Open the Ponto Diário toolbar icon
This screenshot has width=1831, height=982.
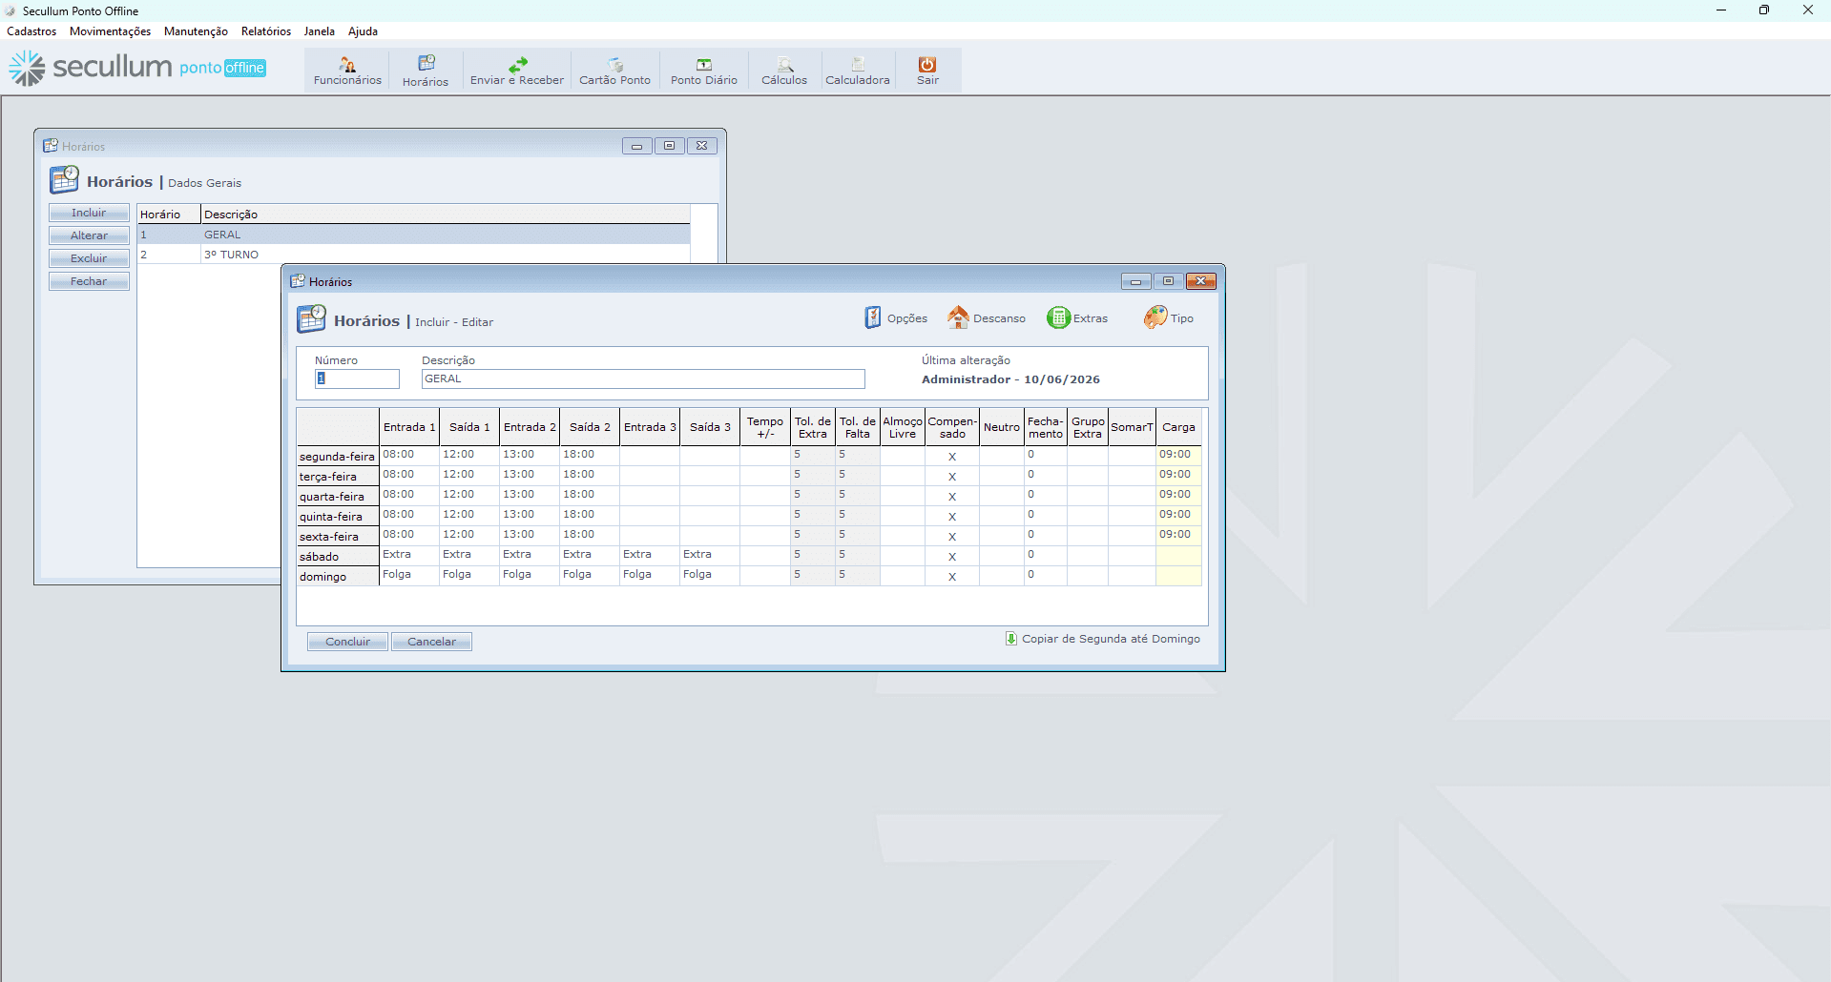(704, 71)
